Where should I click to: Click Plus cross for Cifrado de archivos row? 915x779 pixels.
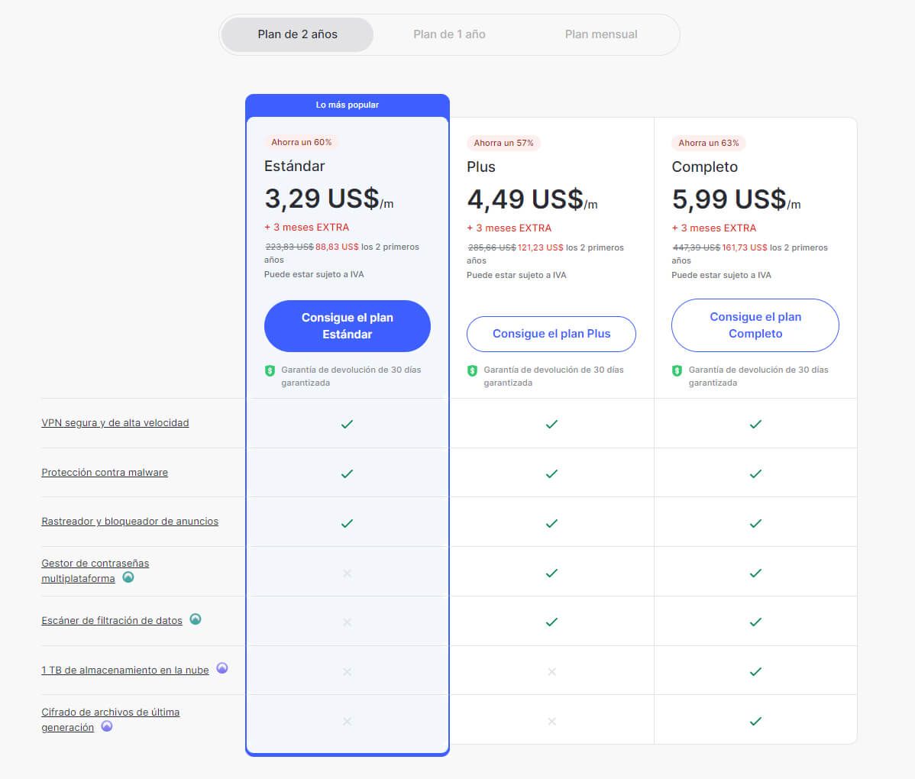pos(552,722)
